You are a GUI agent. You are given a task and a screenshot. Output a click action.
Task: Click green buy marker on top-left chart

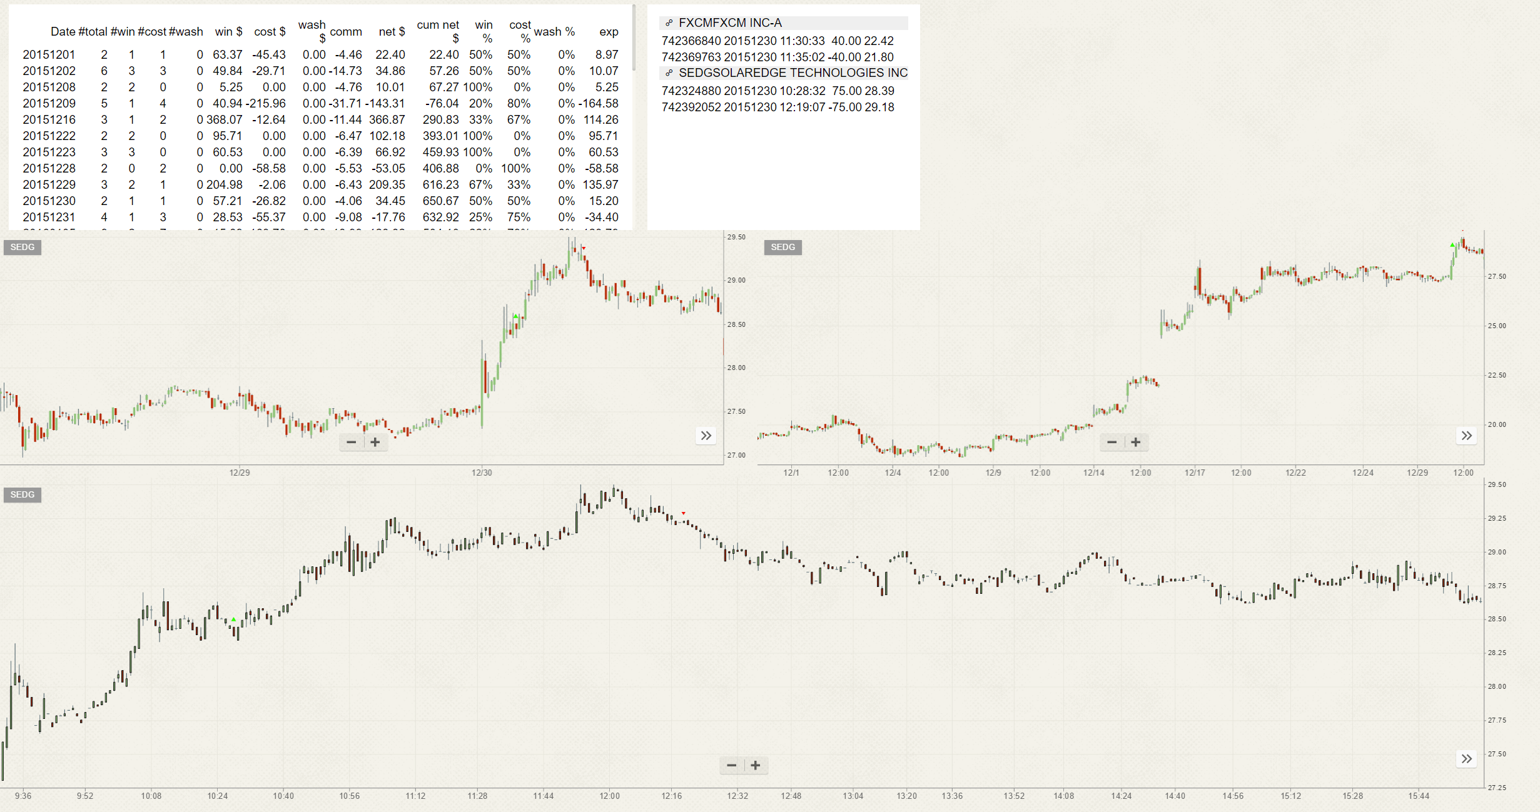[x=515, y=317]
